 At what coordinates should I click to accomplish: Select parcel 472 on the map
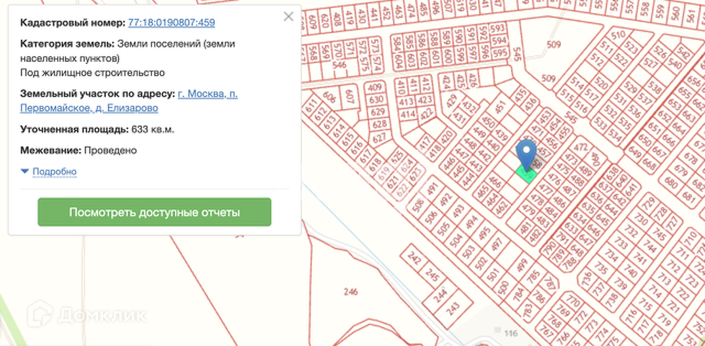580,147
